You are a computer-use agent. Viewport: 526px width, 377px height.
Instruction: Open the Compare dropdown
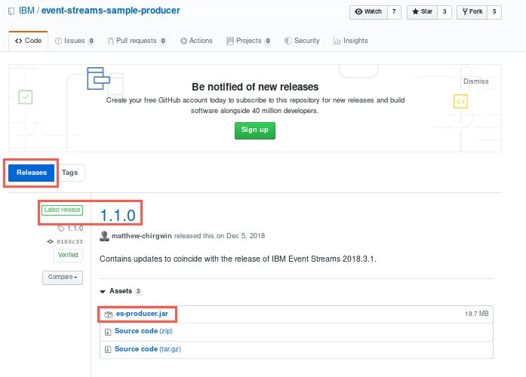coord(63,277)
